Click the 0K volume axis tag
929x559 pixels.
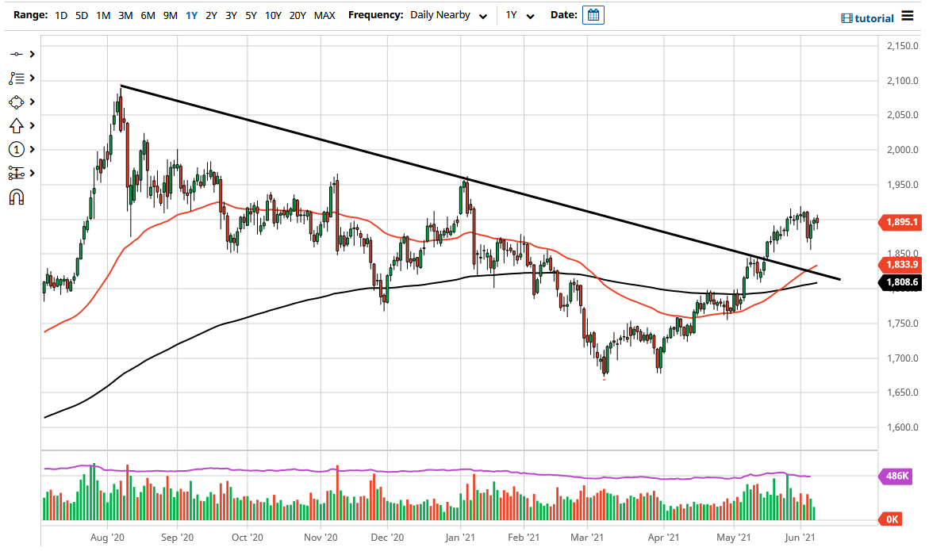click(891, 519)
